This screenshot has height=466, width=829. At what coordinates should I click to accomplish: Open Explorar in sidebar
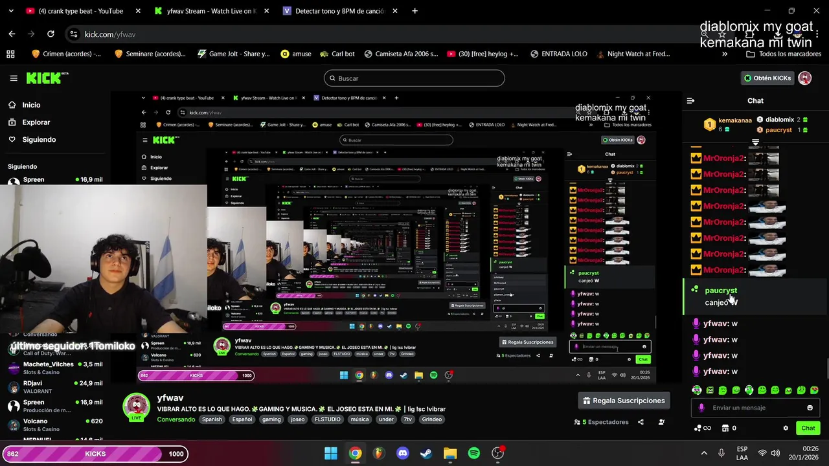click(x=29, y=122)
